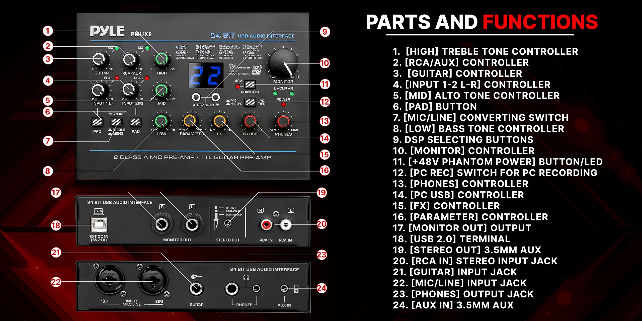Click the GUITAR input jack on front panel
642x321 pixels.
coord(196,289)
